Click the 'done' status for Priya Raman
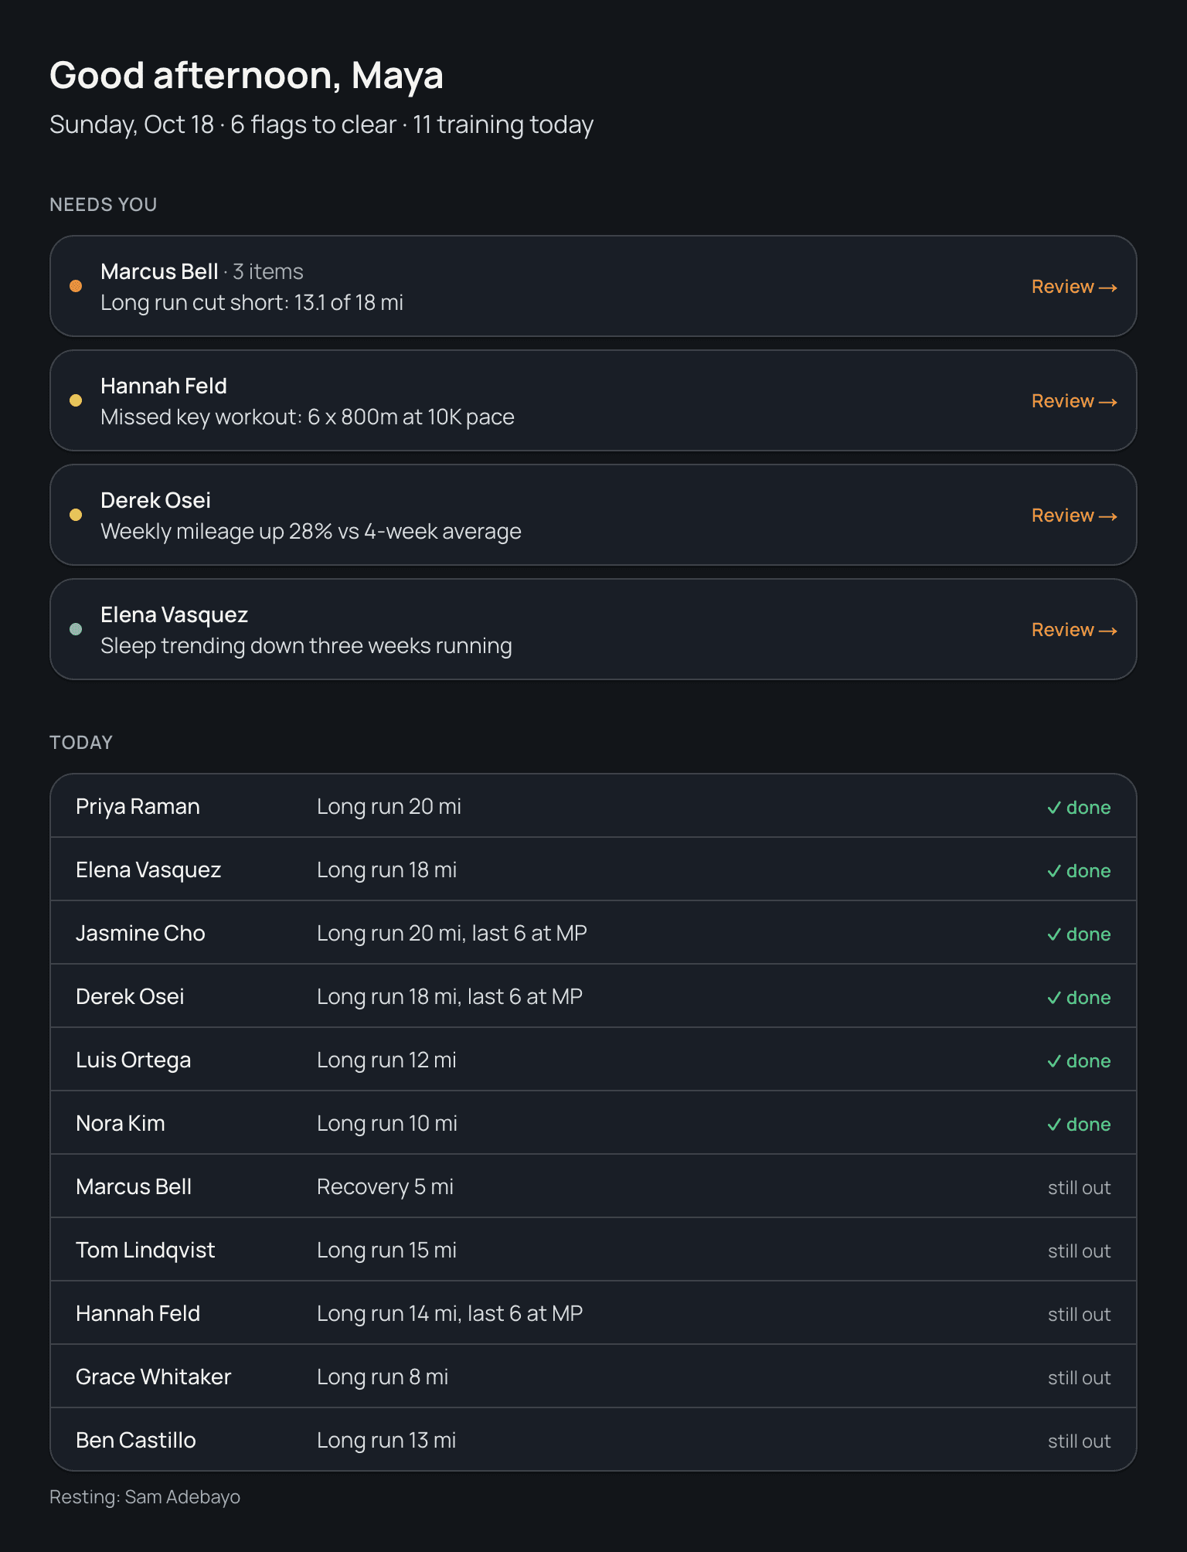The width and height of the screenshot is (1187, 1552). coord(1079,808)
